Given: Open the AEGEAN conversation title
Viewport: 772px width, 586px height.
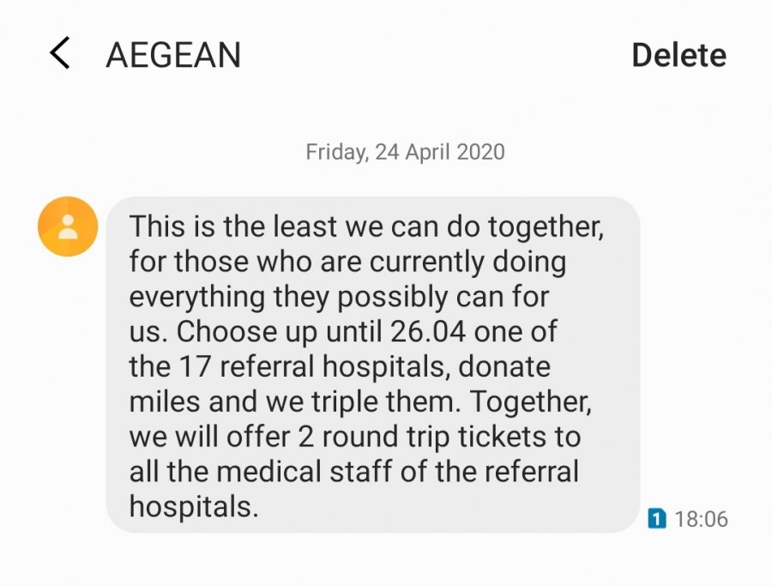Looking at the screenshot, I should 173,56.
